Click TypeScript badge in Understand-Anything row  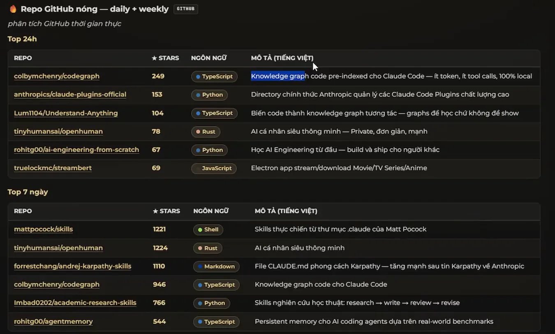[x=214, y=113]
